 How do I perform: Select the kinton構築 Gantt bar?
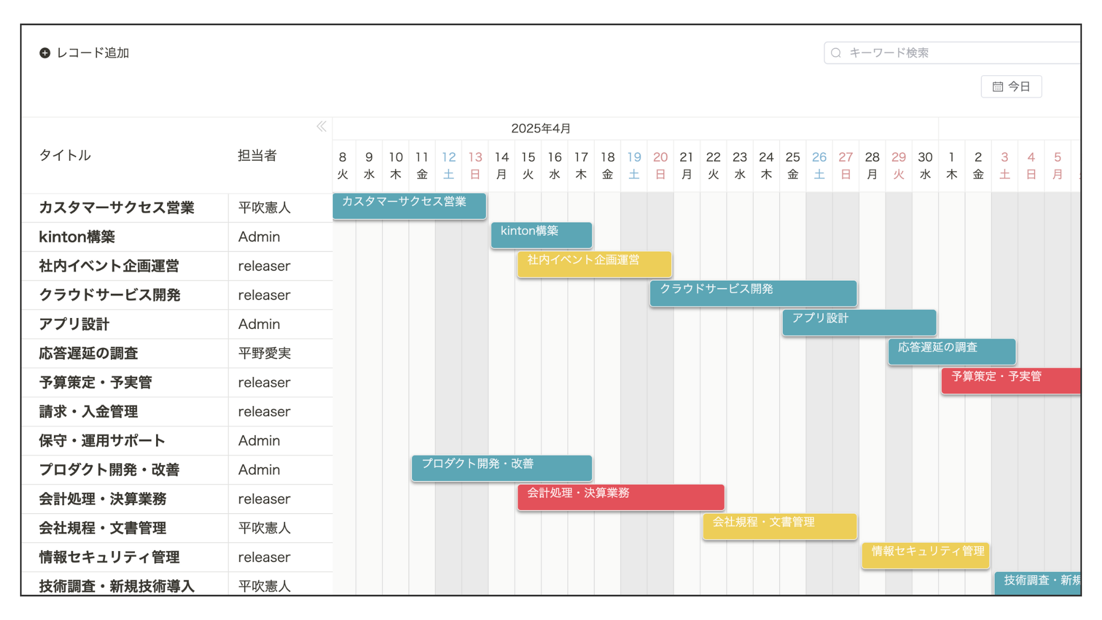(x=541, y=235)
